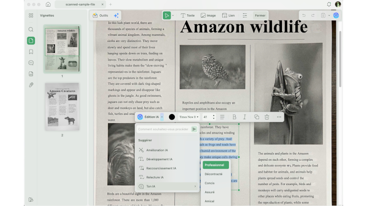Add a new tab with plus icon
This screenshot has height=206, width=367.
tap(110, 4)
